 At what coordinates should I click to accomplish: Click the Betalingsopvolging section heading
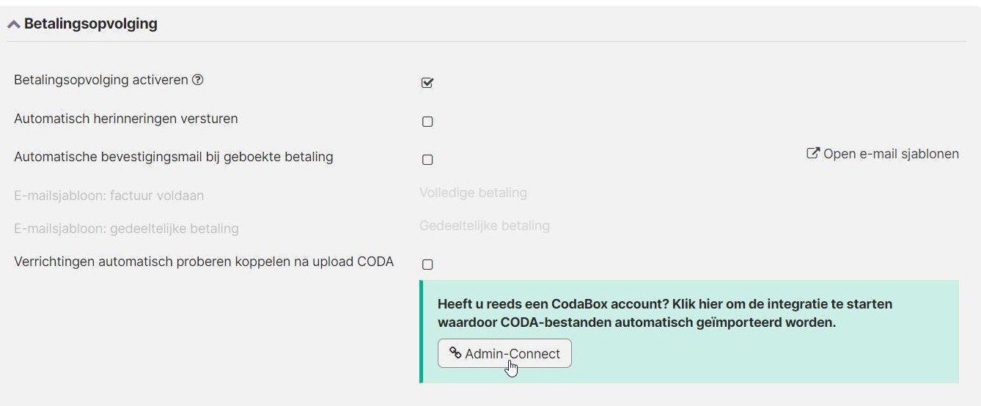click(x=90, y=23)
